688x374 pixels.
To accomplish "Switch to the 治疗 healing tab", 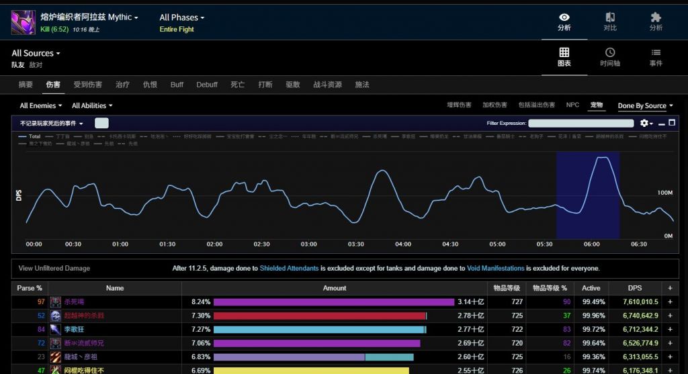I will [x=122, y=85].
